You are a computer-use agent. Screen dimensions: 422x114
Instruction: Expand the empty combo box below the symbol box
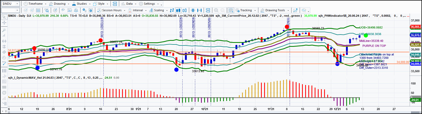(x=17, y=10)
